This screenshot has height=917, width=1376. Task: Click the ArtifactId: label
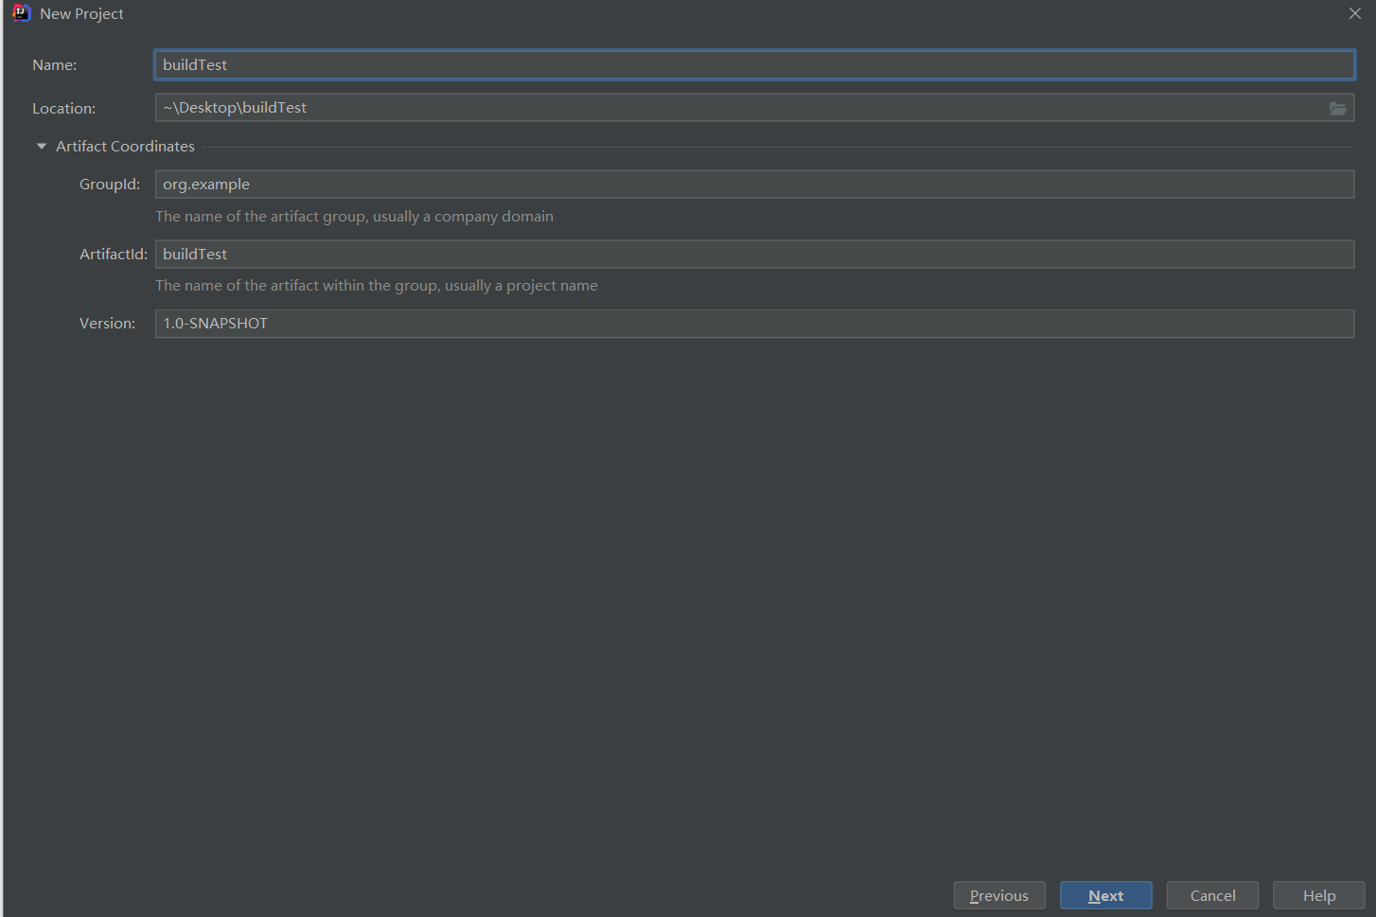(x=114, y=255)
